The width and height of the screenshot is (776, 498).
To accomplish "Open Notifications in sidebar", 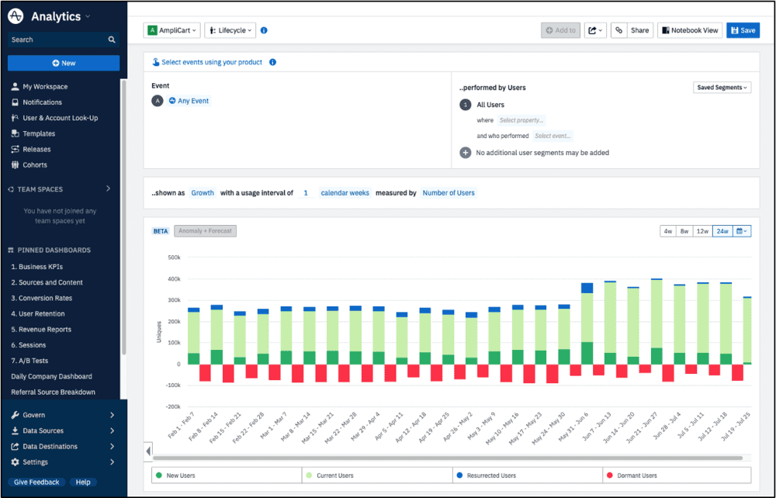I will 42,102.
